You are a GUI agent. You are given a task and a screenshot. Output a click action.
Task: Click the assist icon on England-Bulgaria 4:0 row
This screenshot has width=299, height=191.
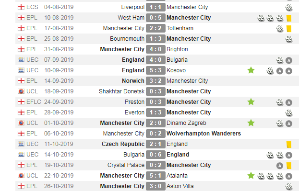coord(289,60)
